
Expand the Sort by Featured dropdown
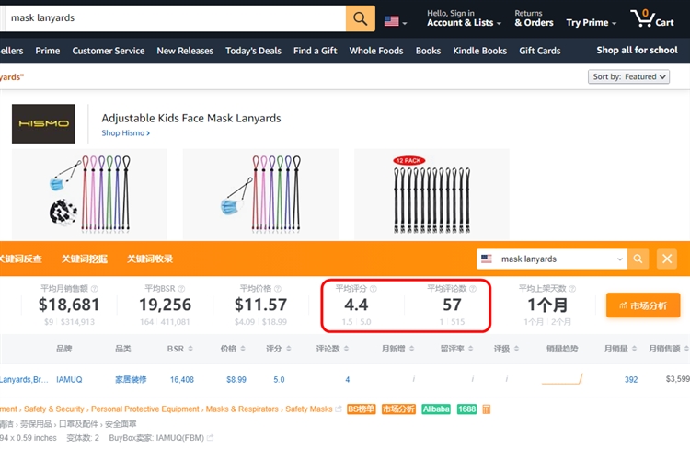tap(629, 76)
